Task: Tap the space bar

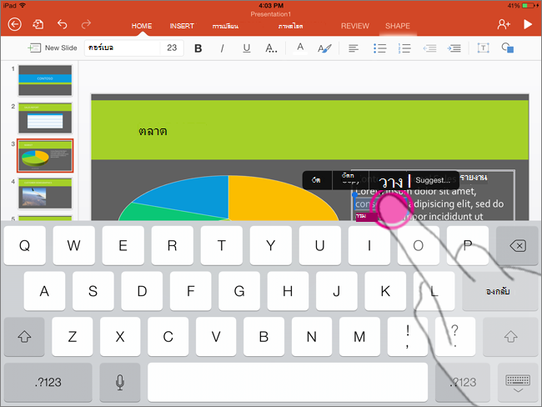Action: point(288,382)
